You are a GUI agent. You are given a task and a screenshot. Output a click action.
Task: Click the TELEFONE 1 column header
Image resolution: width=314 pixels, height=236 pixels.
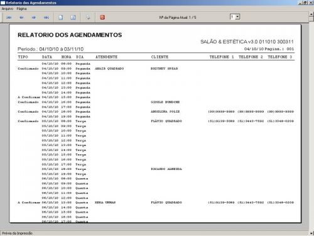222,57
